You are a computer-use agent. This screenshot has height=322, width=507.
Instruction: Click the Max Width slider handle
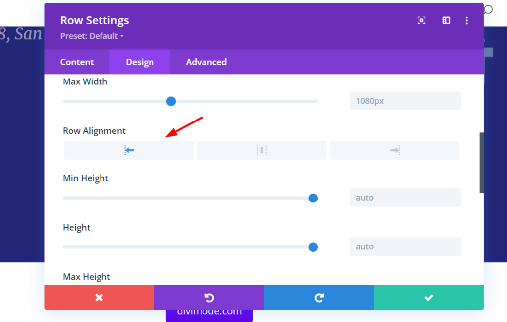pyautogui.click(x=171, y=101)
